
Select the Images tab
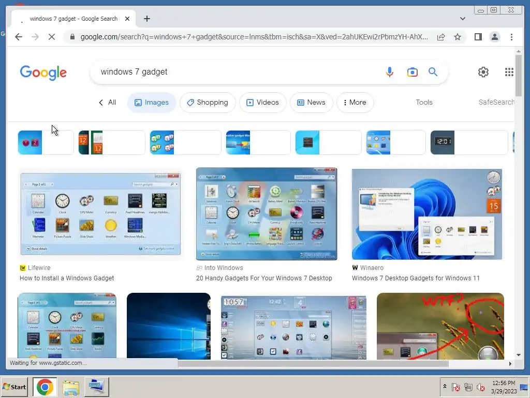click(x=152, y=102)
